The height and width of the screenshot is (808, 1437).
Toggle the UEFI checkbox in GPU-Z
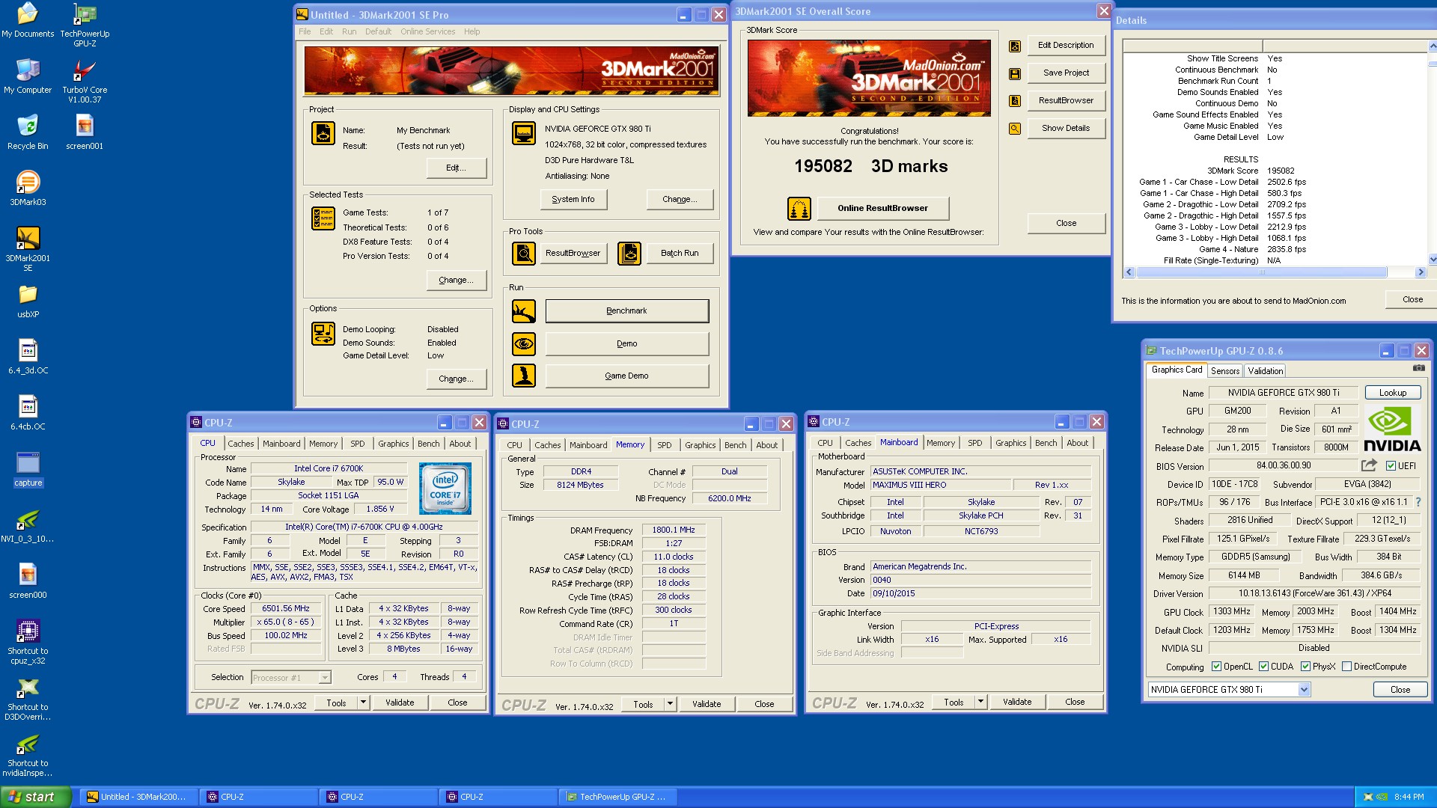tap(1390, 465)
